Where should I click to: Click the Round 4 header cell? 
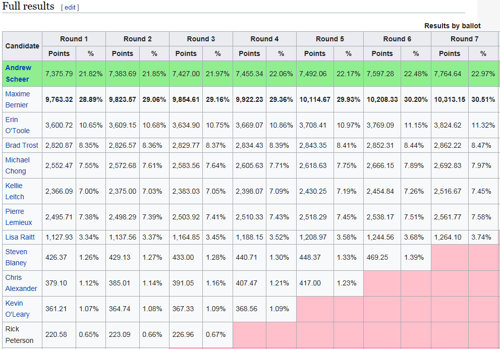pyautogui.click(x=264, y=39)
